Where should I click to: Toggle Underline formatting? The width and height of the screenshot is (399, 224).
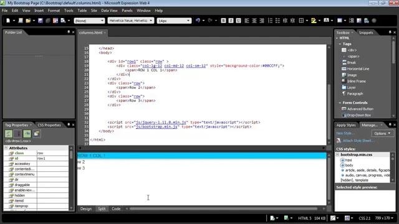click(238, 21)
